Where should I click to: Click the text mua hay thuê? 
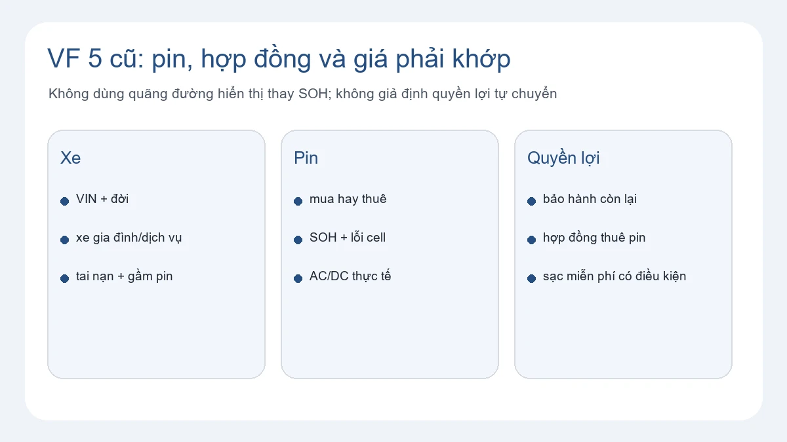[x=348, y=199]
